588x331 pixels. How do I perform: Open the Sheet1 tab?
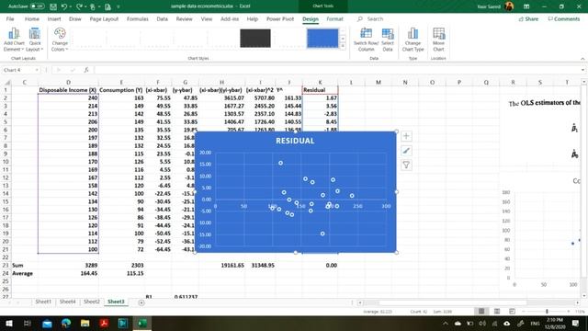click(43, 302)
